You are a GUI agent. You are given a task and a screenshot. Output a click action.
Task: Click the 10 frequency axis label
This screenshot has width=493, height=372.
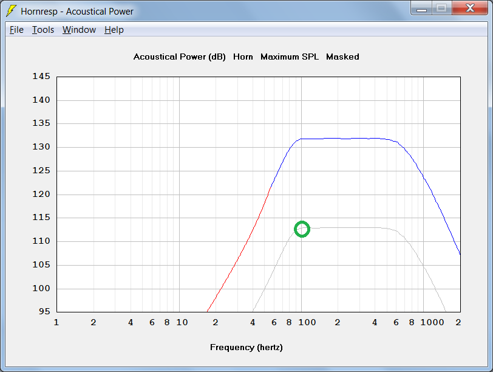[182, 322]
